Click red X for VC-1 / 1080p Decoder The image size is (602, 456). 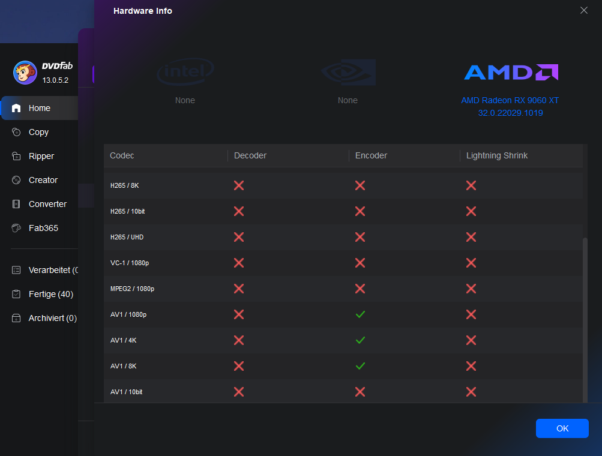(x=239, y=263)
